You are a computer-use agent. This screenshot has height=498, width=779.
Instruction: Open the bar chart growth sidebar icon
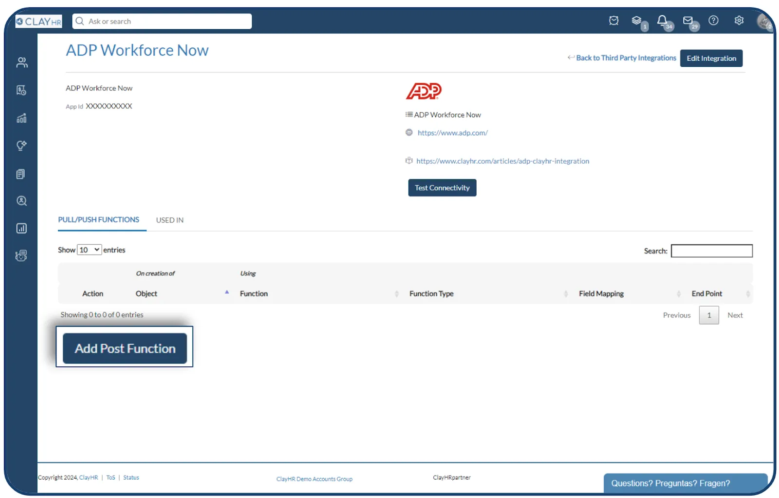(21, 118)
